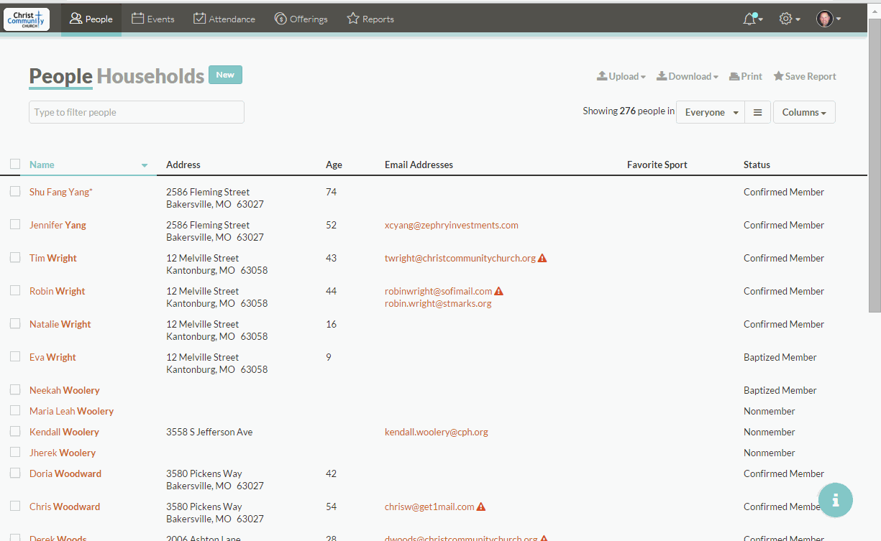Viewport: 881px width, 541px height.
Task: Expand the Columns dropdown
Action: (803, 112)
